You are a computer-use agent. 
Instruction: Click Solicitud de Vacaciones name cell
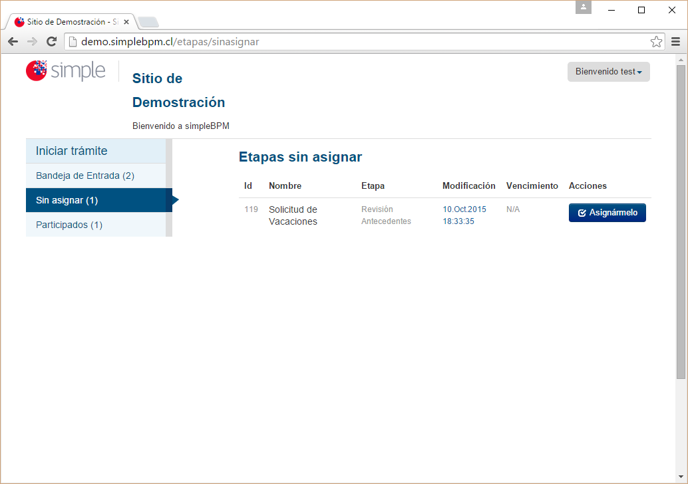293,215
